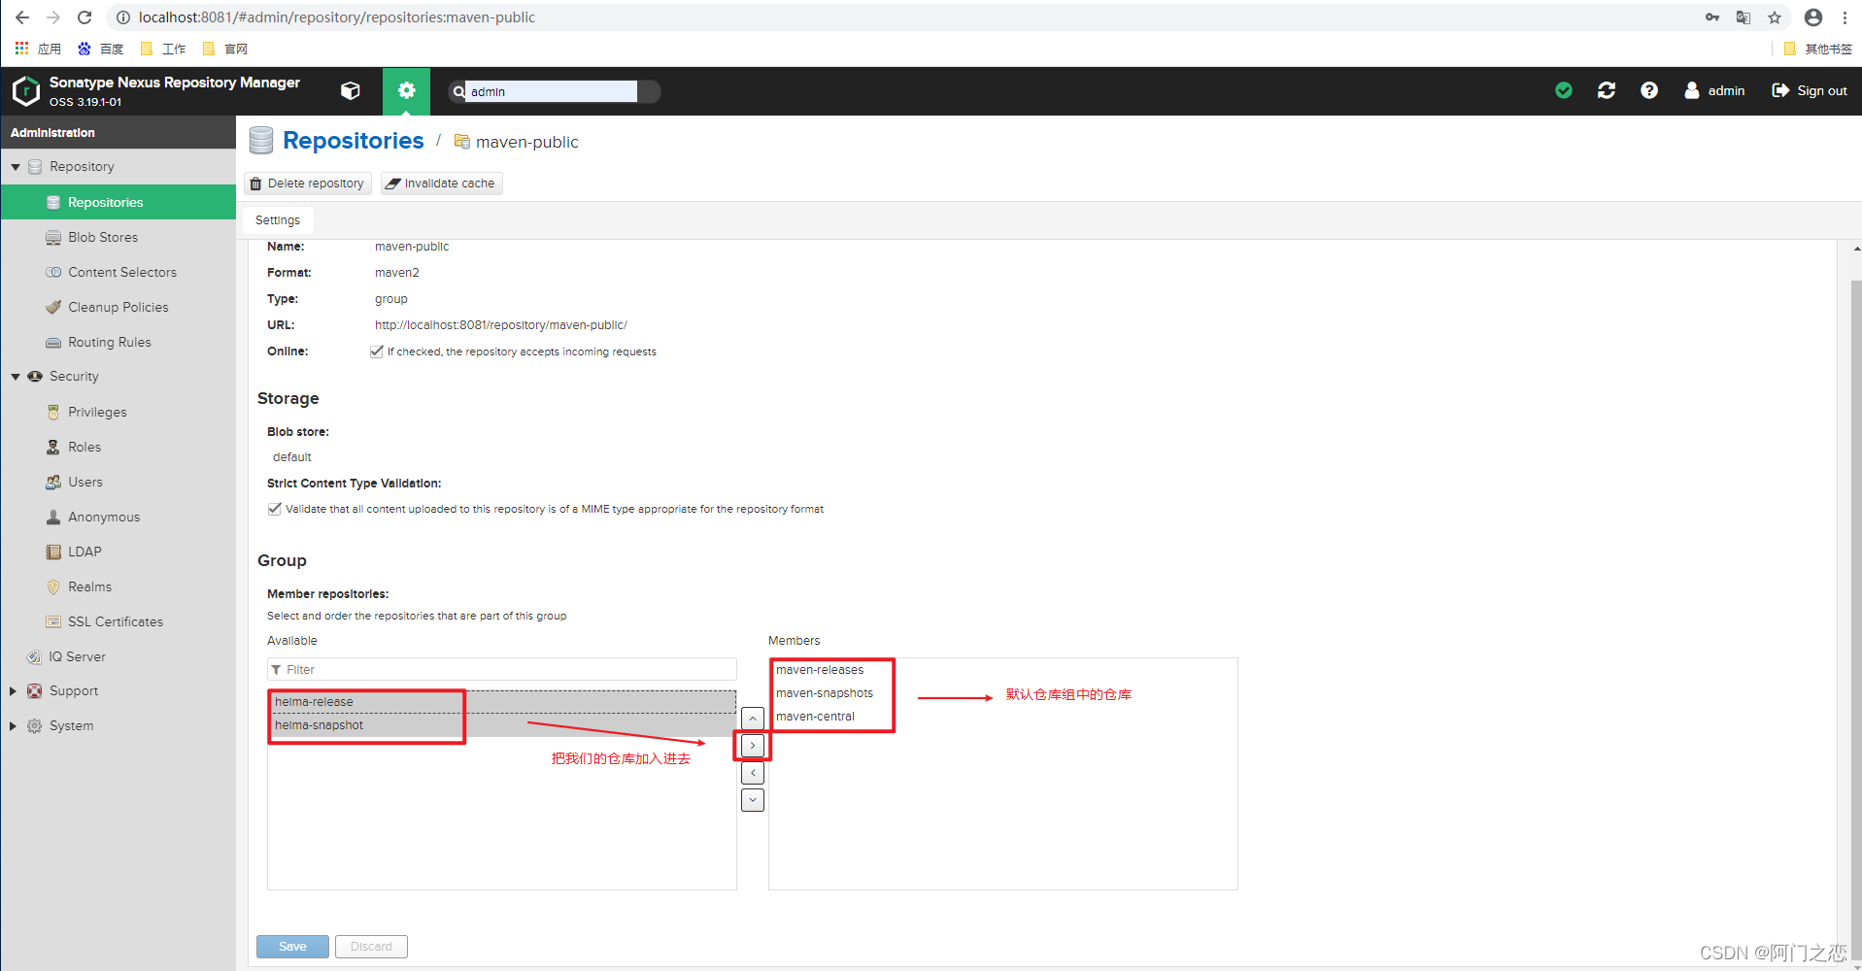Click the browser address bar
This screenshot has width=1862, height=971.
[x=913, y=17]
